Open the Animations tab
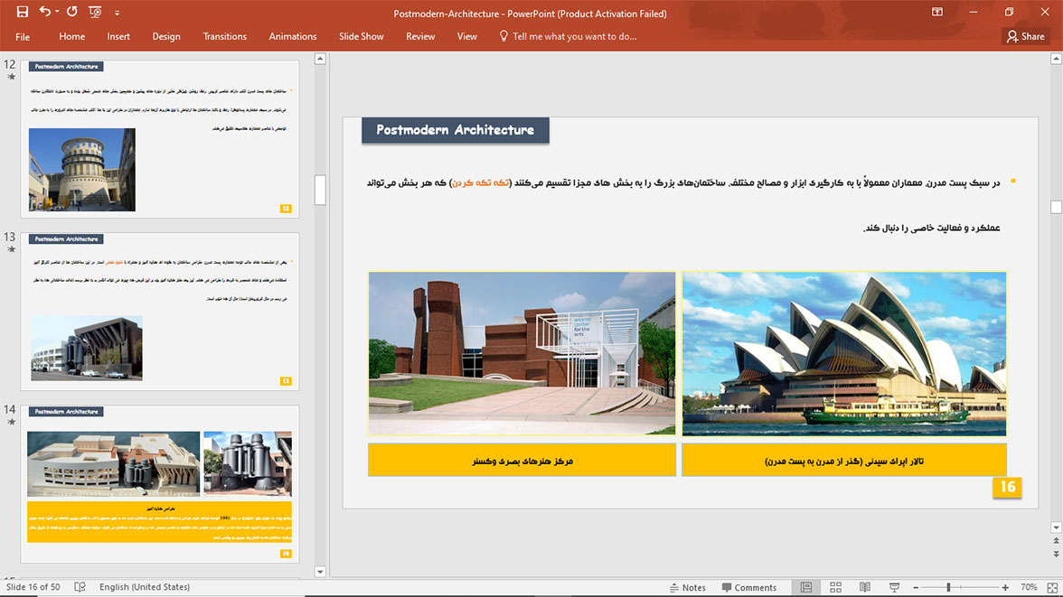Screen dimensions: 1063x597 293,37
